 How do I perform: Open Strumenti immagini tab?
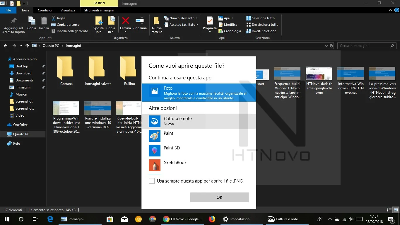pos(99,10)
